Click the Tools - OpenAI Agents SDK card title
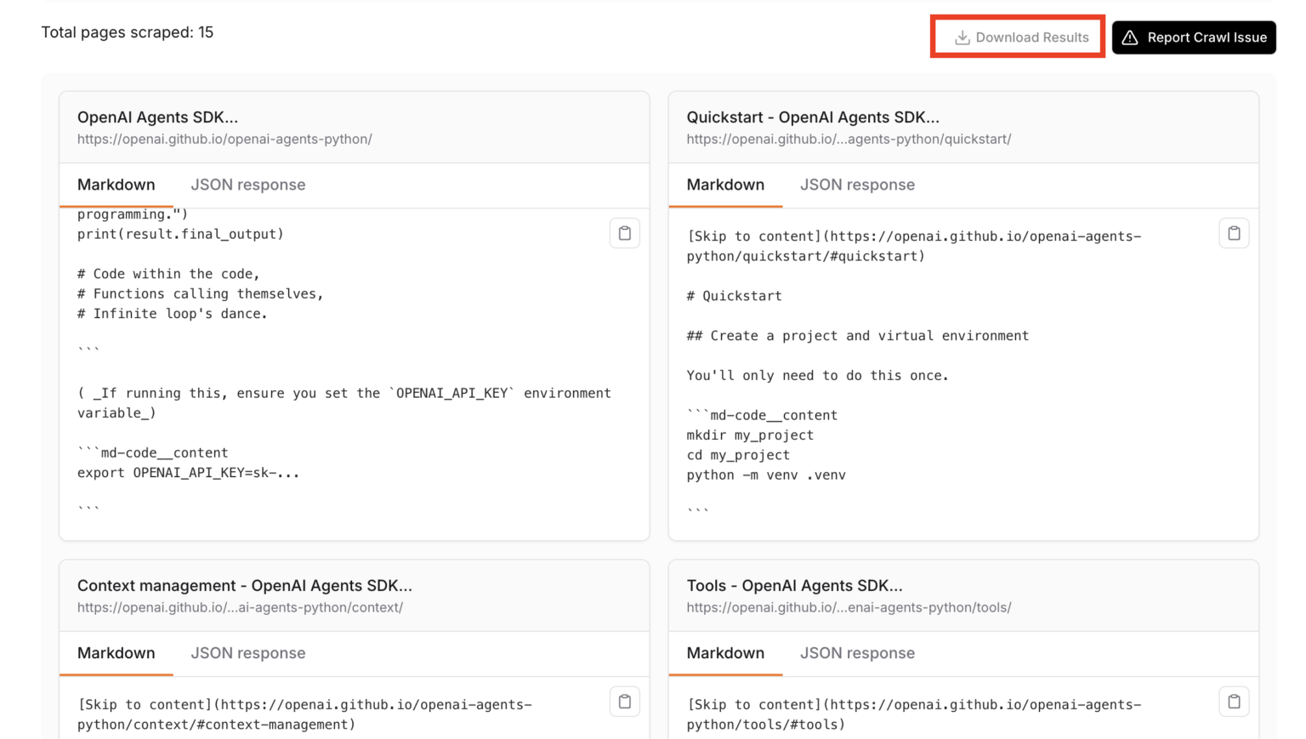 794,585
